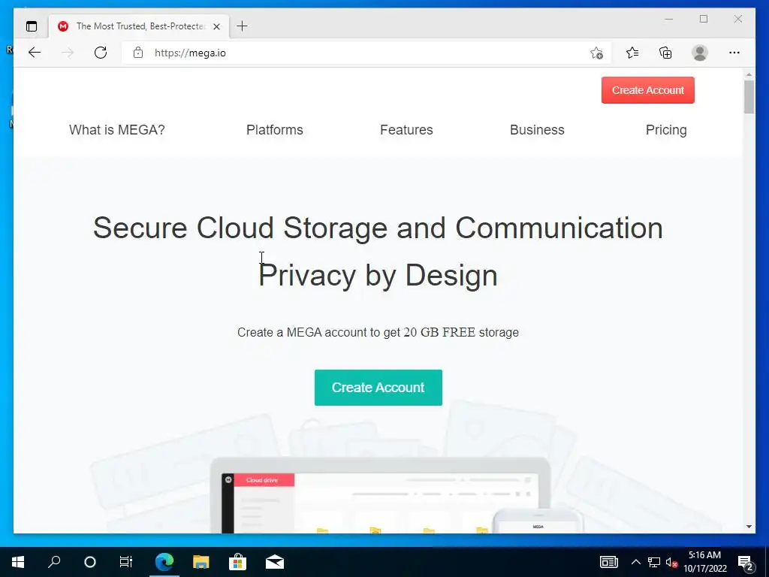Open the Favorites list icon

[632, 53]
